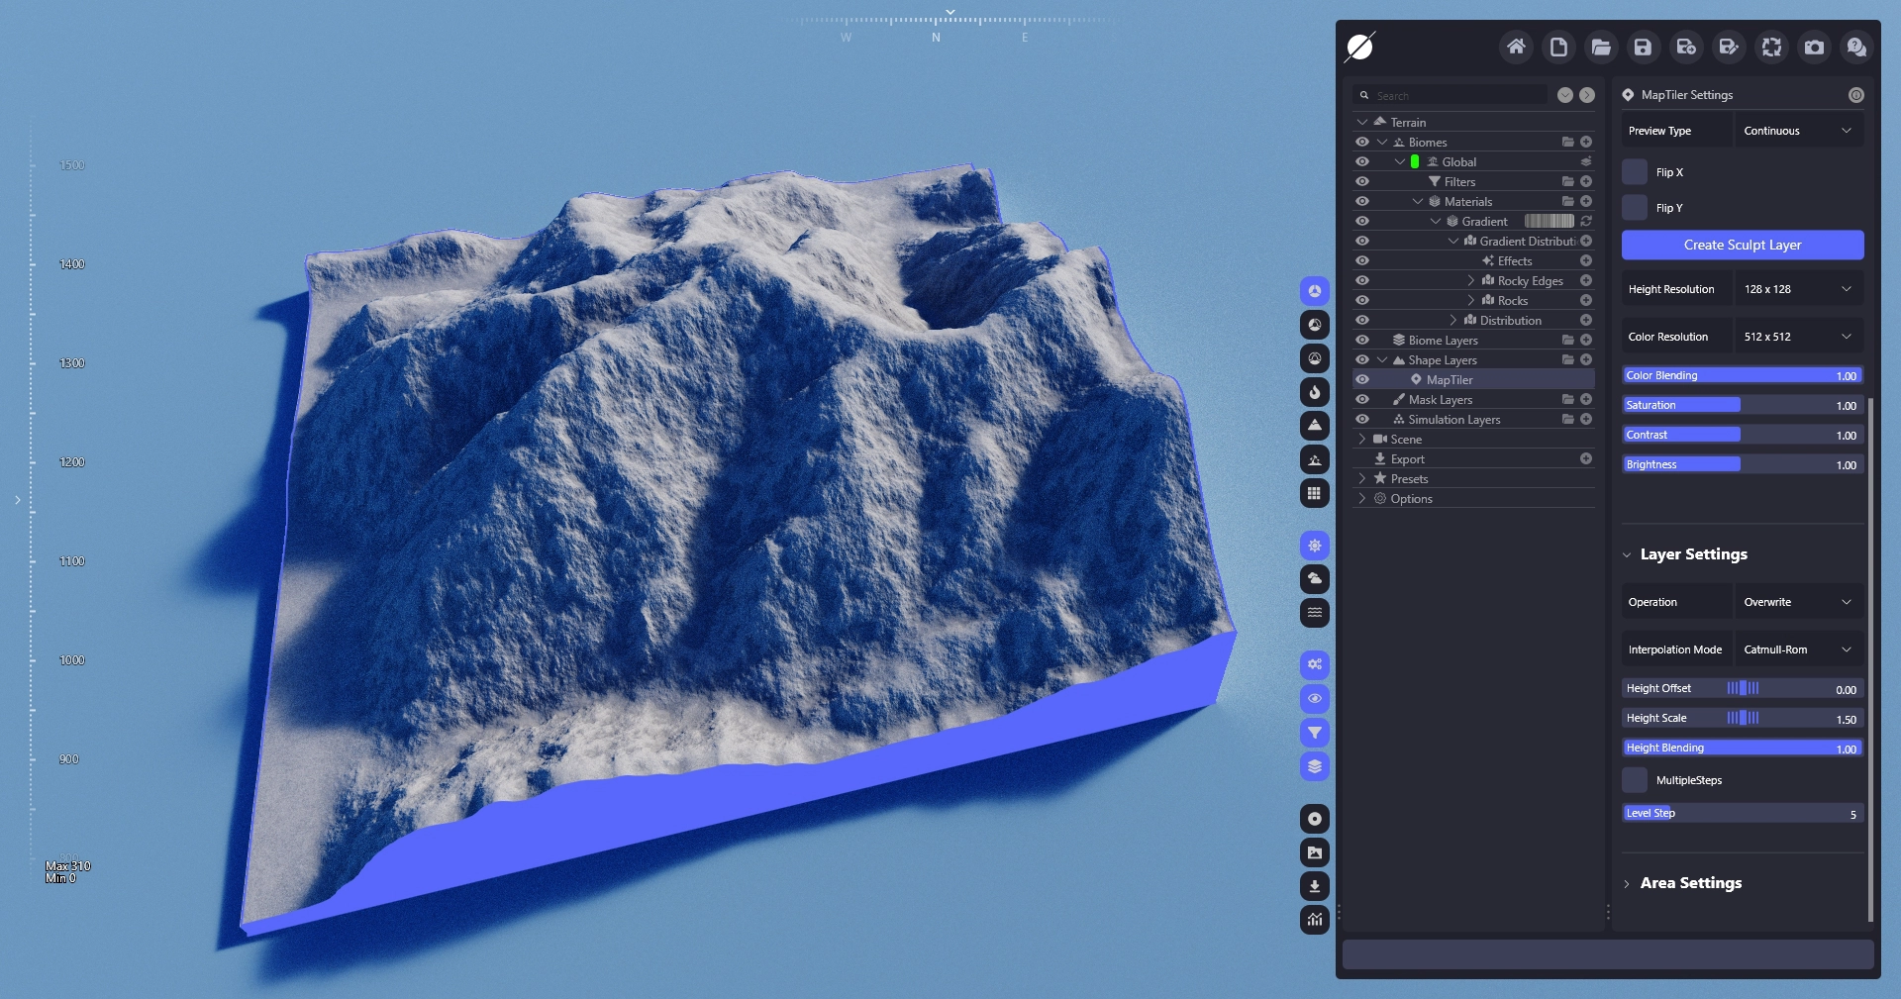Screen dimensions: 1901x999
Task: Click the Search input field
Action: (x=1457, y=95)
